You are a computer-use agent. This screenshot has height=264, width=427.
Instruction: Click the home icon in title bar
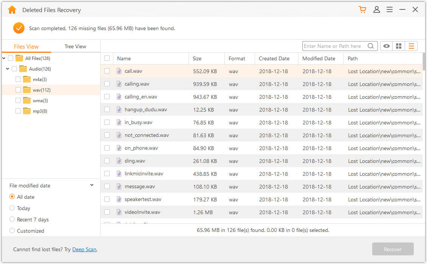click(x=12, y=9)
